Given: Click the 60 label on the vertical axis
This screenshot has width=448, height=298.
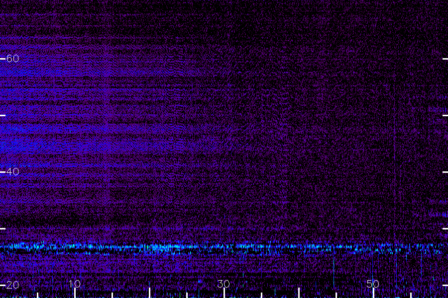Looking at the screenshot, I should 12,59.
